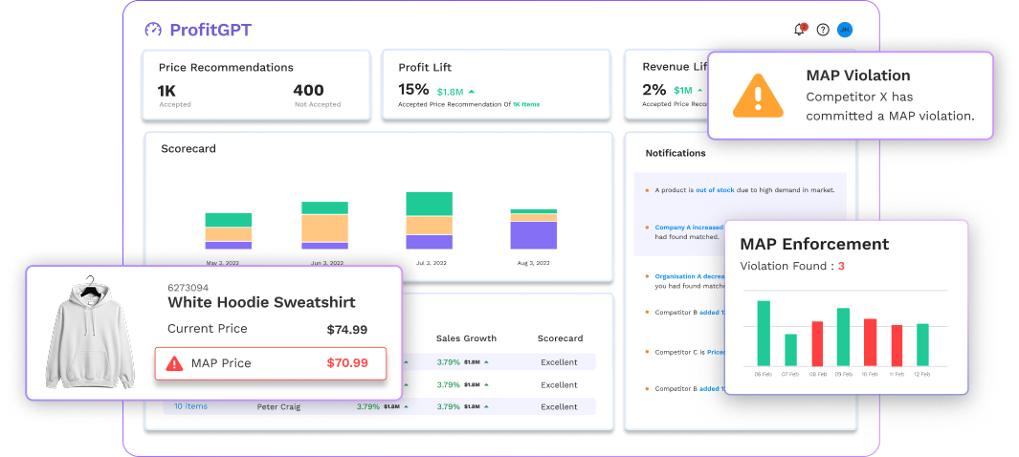Screen dimensions: 1019x457
Task: Click the green segment of the May 3 bar
Action: tap(228, 220)
